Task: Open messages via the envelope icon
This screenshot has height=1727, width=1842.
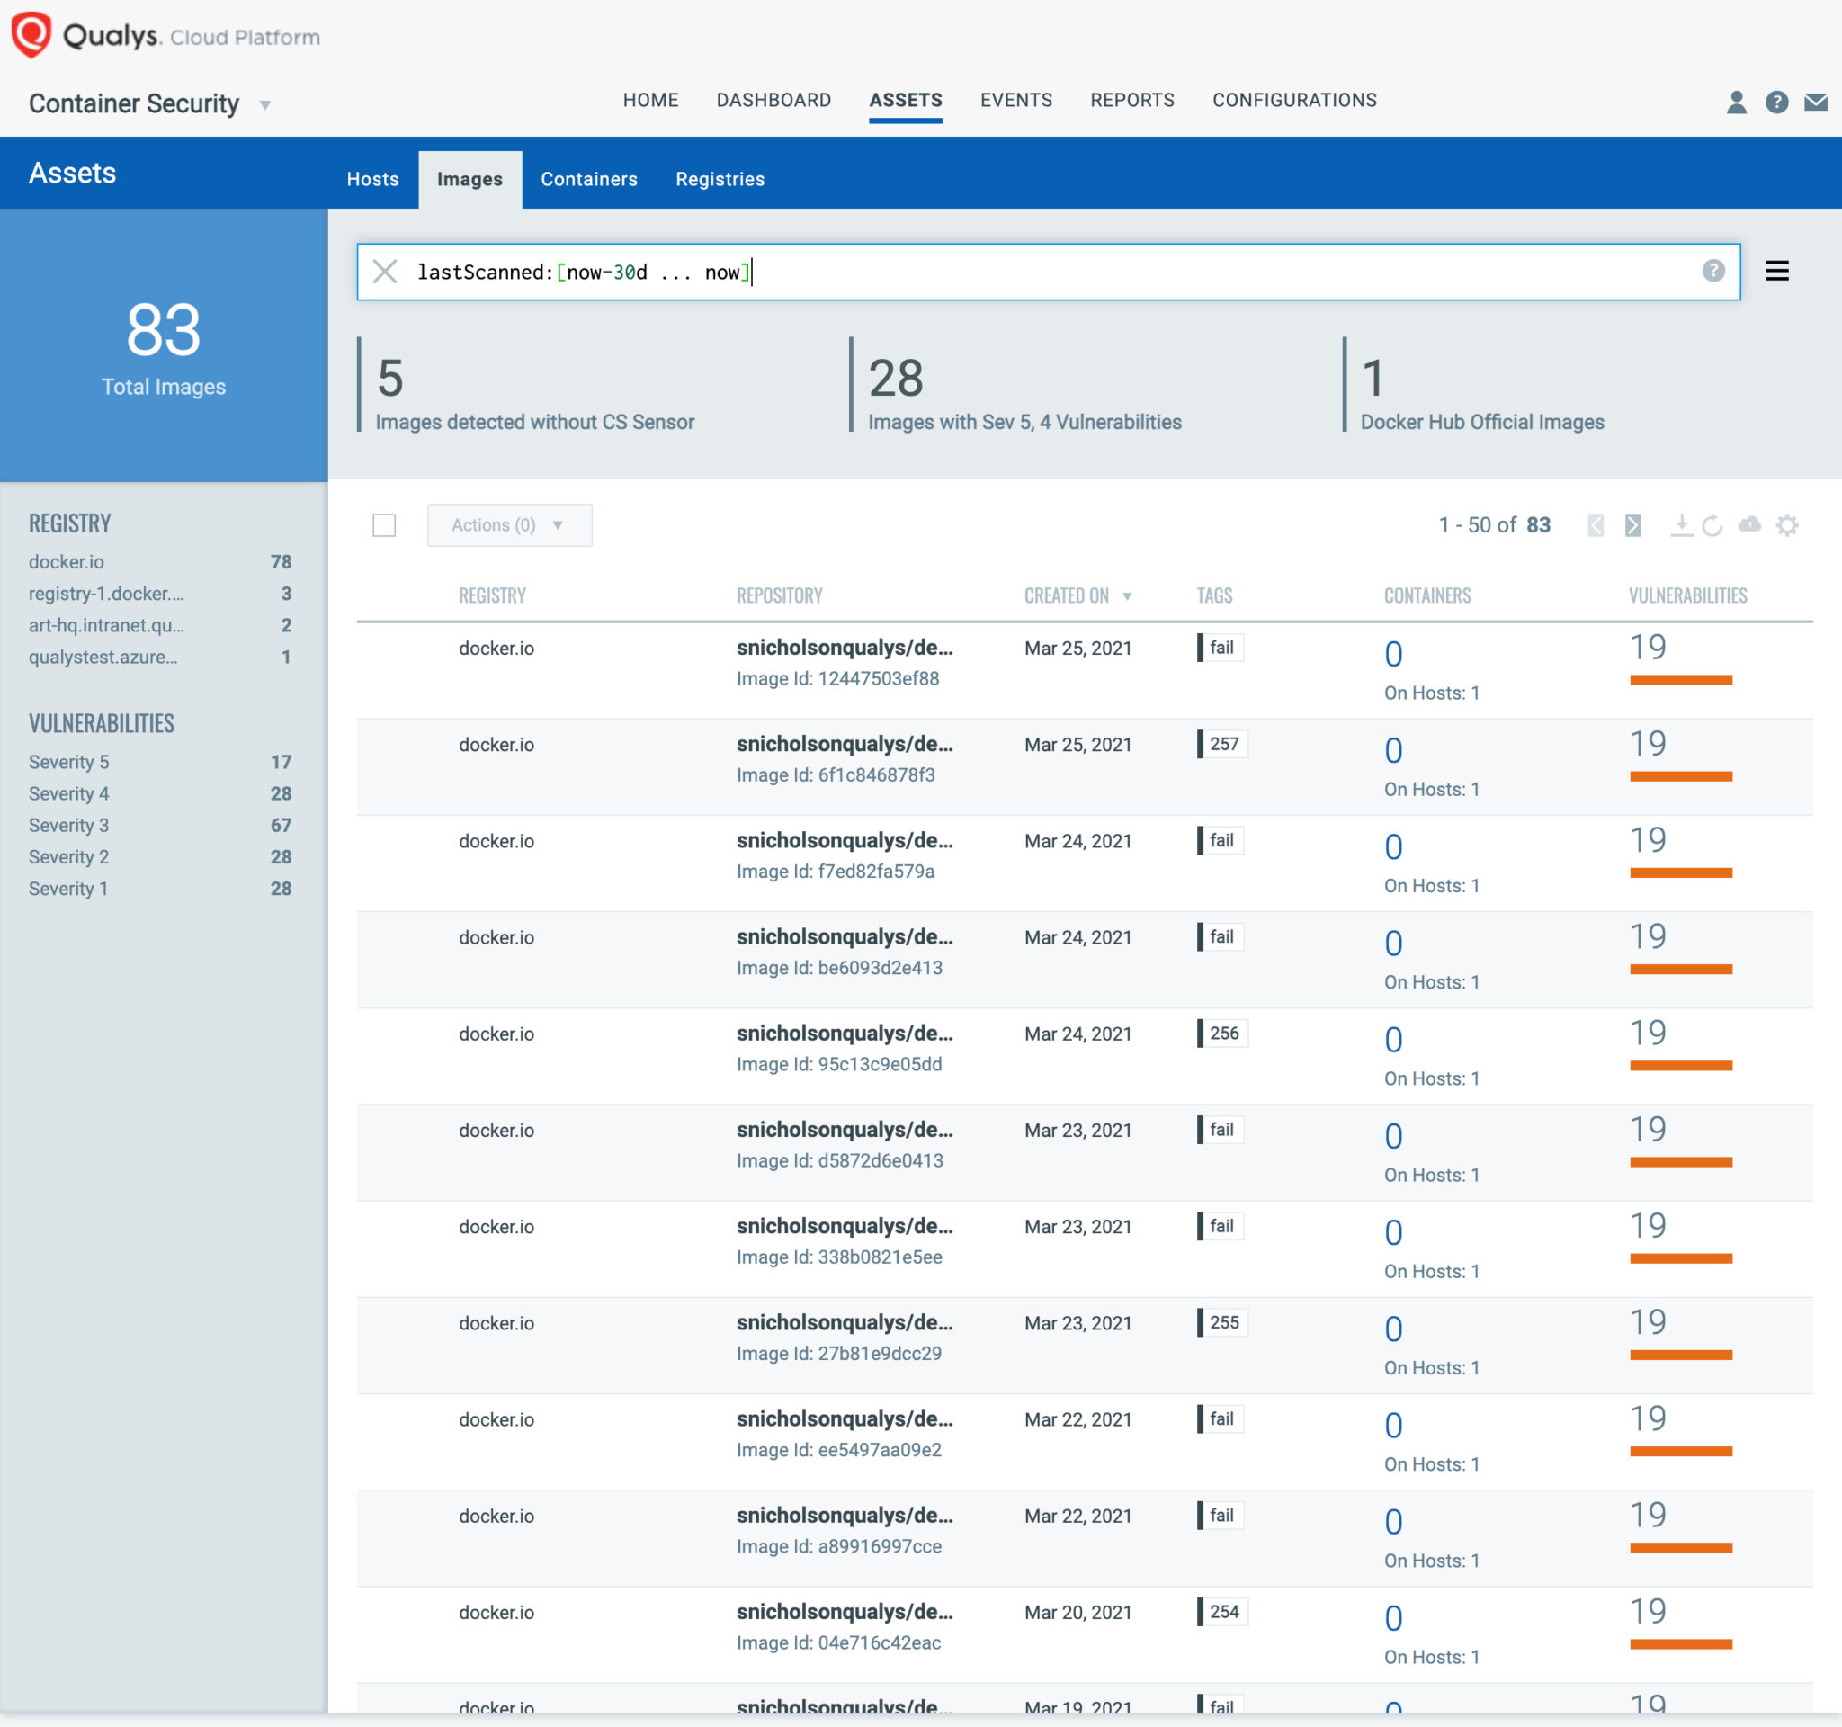Action: tap(1816, 103)
